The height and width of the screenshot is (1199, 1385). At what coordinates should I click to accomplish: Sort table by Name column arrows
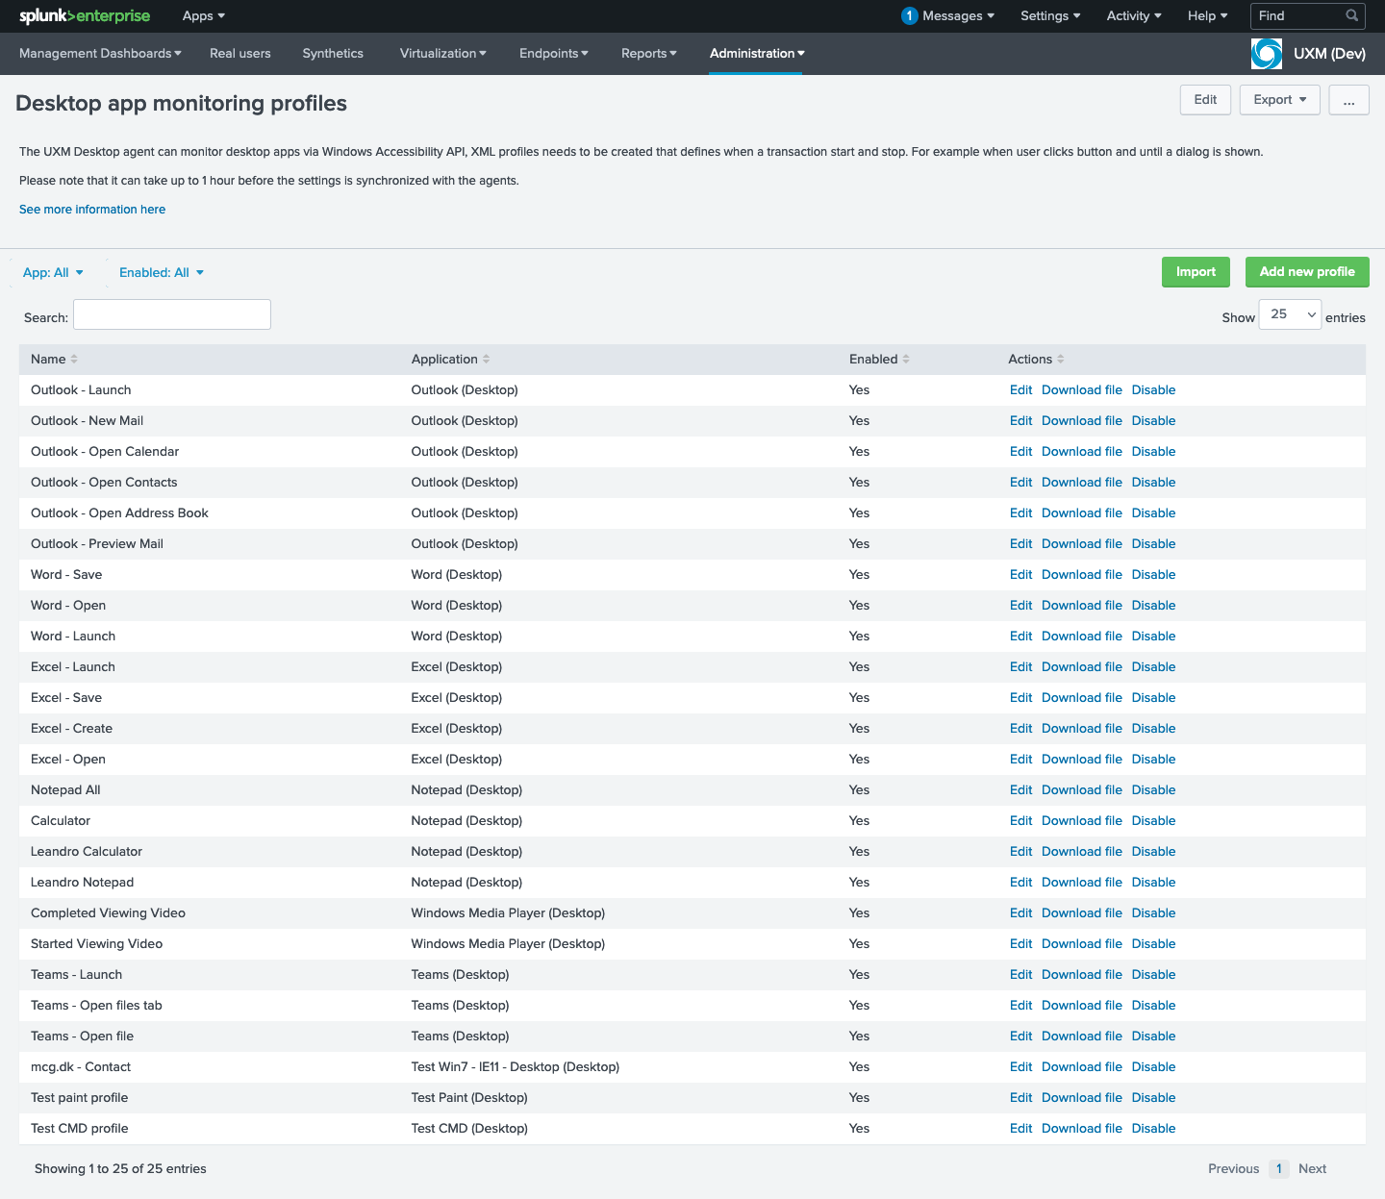[74, 360]
